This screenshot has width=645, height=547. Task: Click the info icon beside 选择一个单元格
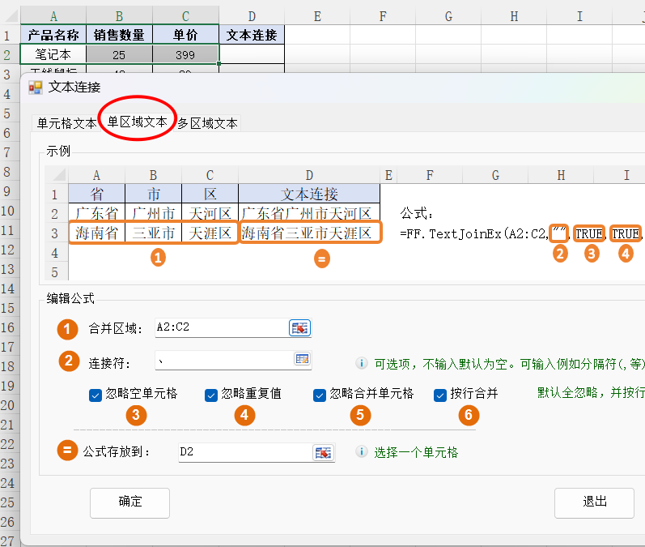pos(362,452)
